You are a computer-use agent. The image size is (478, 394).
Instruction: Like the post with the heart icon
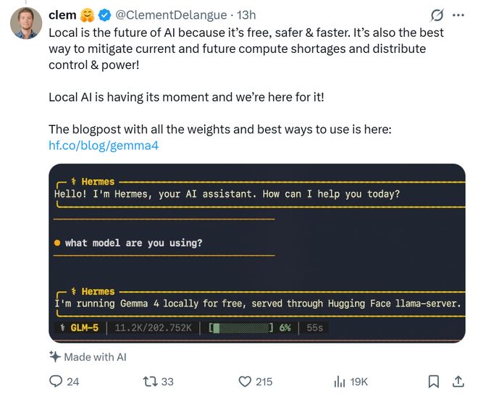point(245,381)
